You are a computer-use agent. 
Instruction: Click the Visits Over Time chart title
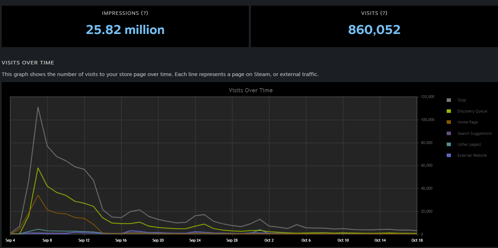pos(251,90)
